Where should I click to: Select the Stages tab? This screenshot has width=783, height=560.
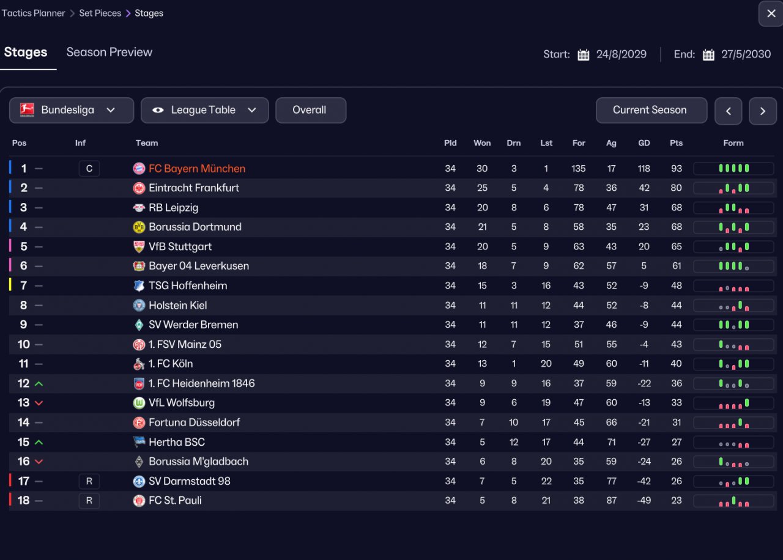26,53
